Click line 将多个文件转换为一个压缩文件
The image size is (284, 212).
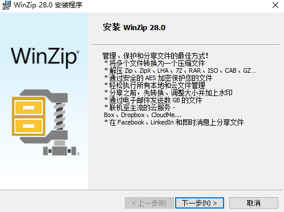(155, 63)
